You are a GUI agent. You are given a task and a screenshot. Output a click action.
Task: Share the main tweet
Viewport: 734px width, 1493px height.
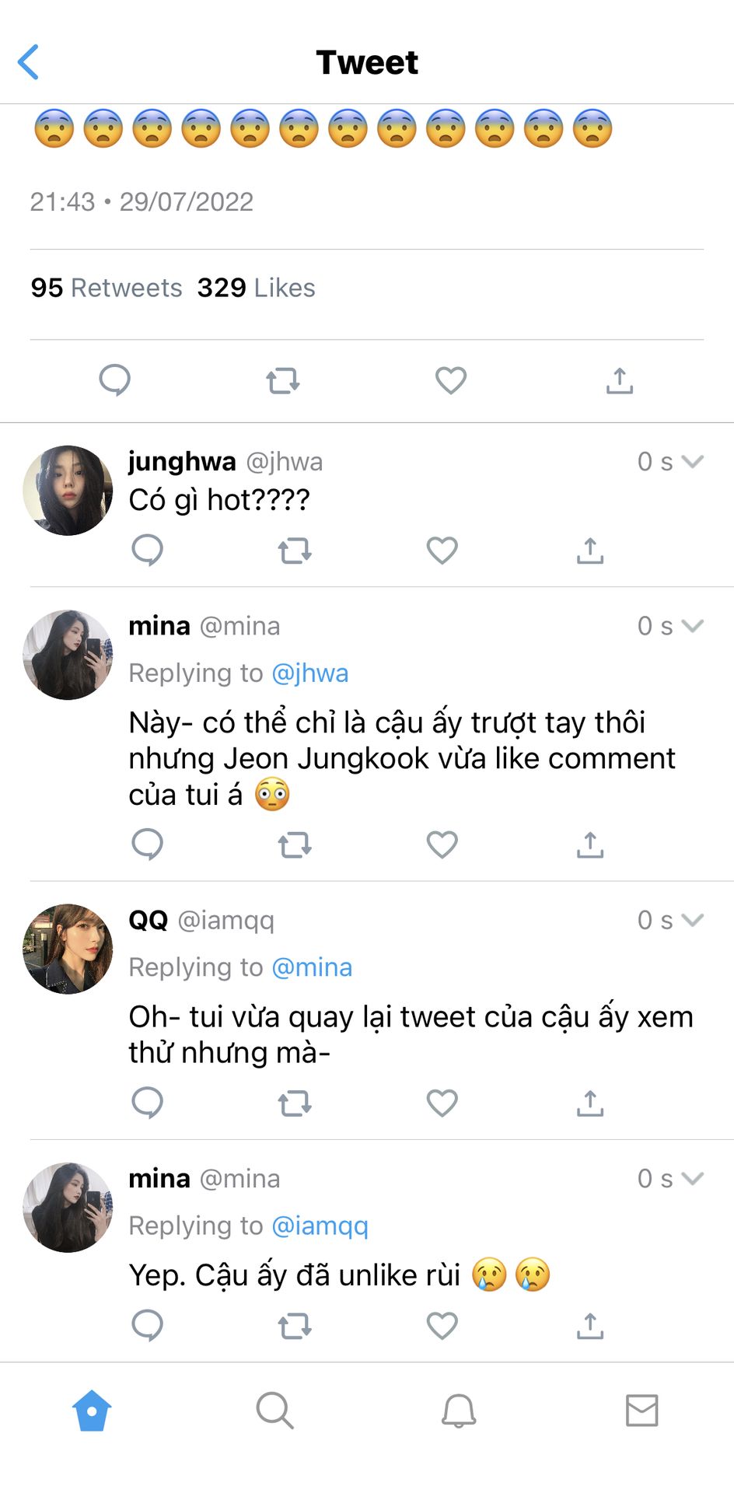tap(619, 381)
